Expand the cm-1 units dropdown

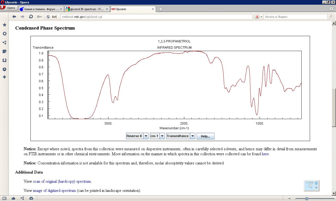click(x=162, y=136)
